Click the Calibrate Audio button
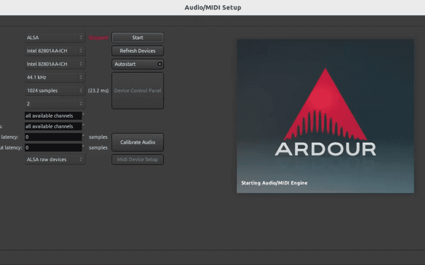Image resolution: width=425 pixels, height=265 pixels. point(138,142)
